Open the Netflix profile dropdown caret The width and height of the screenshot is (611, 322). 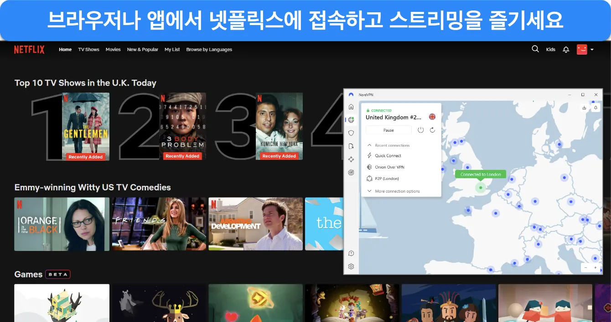click(592, 50)
